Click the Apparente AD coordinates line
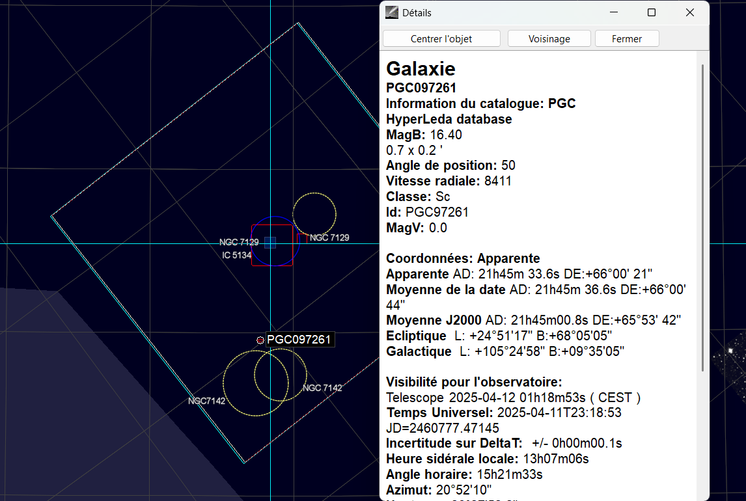Viewport: 746px width, 501px height. pyautogui.click(x=519, y=275)
